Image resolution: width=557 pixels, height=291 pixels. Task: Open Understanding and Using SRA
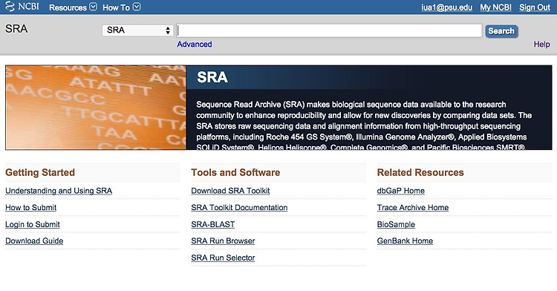click(x=59, y=191)
